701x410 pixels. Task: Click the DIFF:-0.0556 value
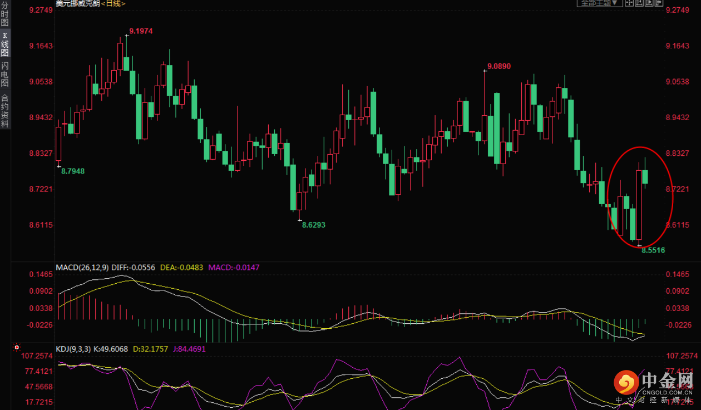[134, 268]
